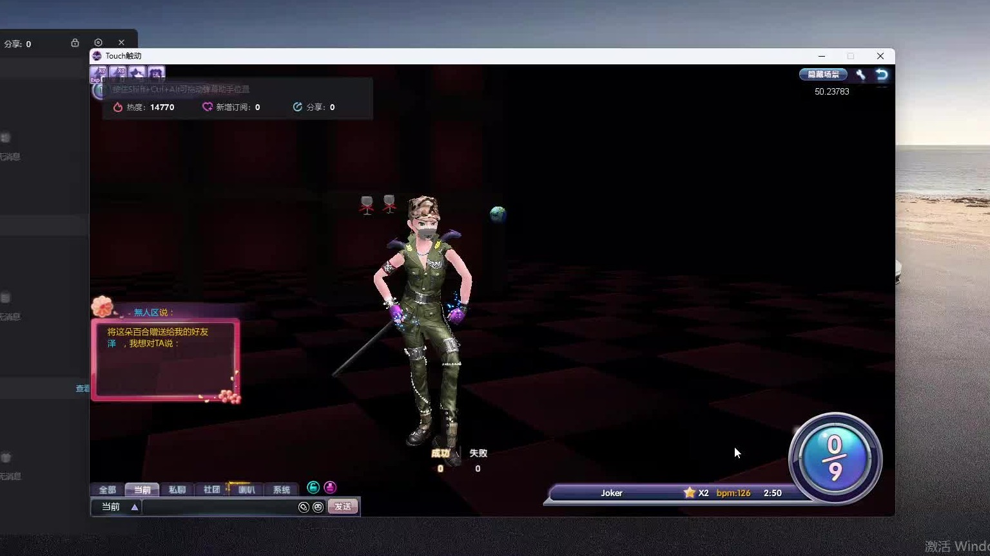Click the magenta stamp icon above chat
Viewport: 990px width, 556px height.
click(x=330, y=488)
